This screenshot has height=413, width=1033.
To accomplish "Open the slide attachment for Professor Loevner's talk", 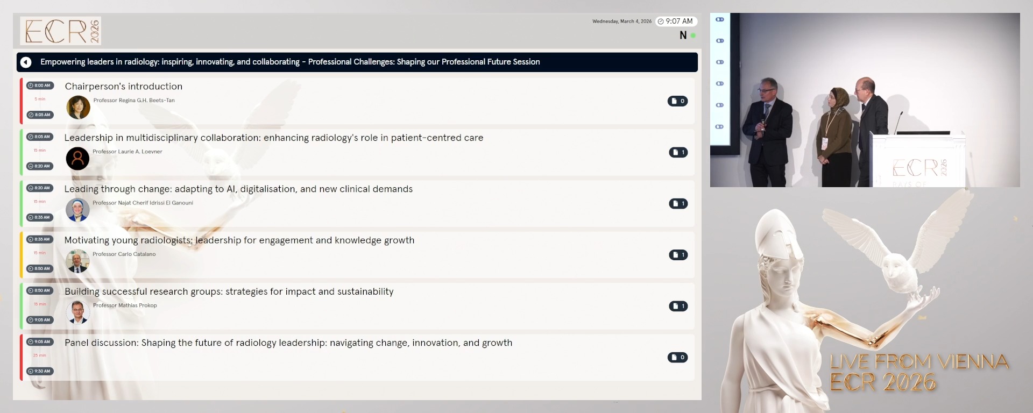I will coord(679,152).
